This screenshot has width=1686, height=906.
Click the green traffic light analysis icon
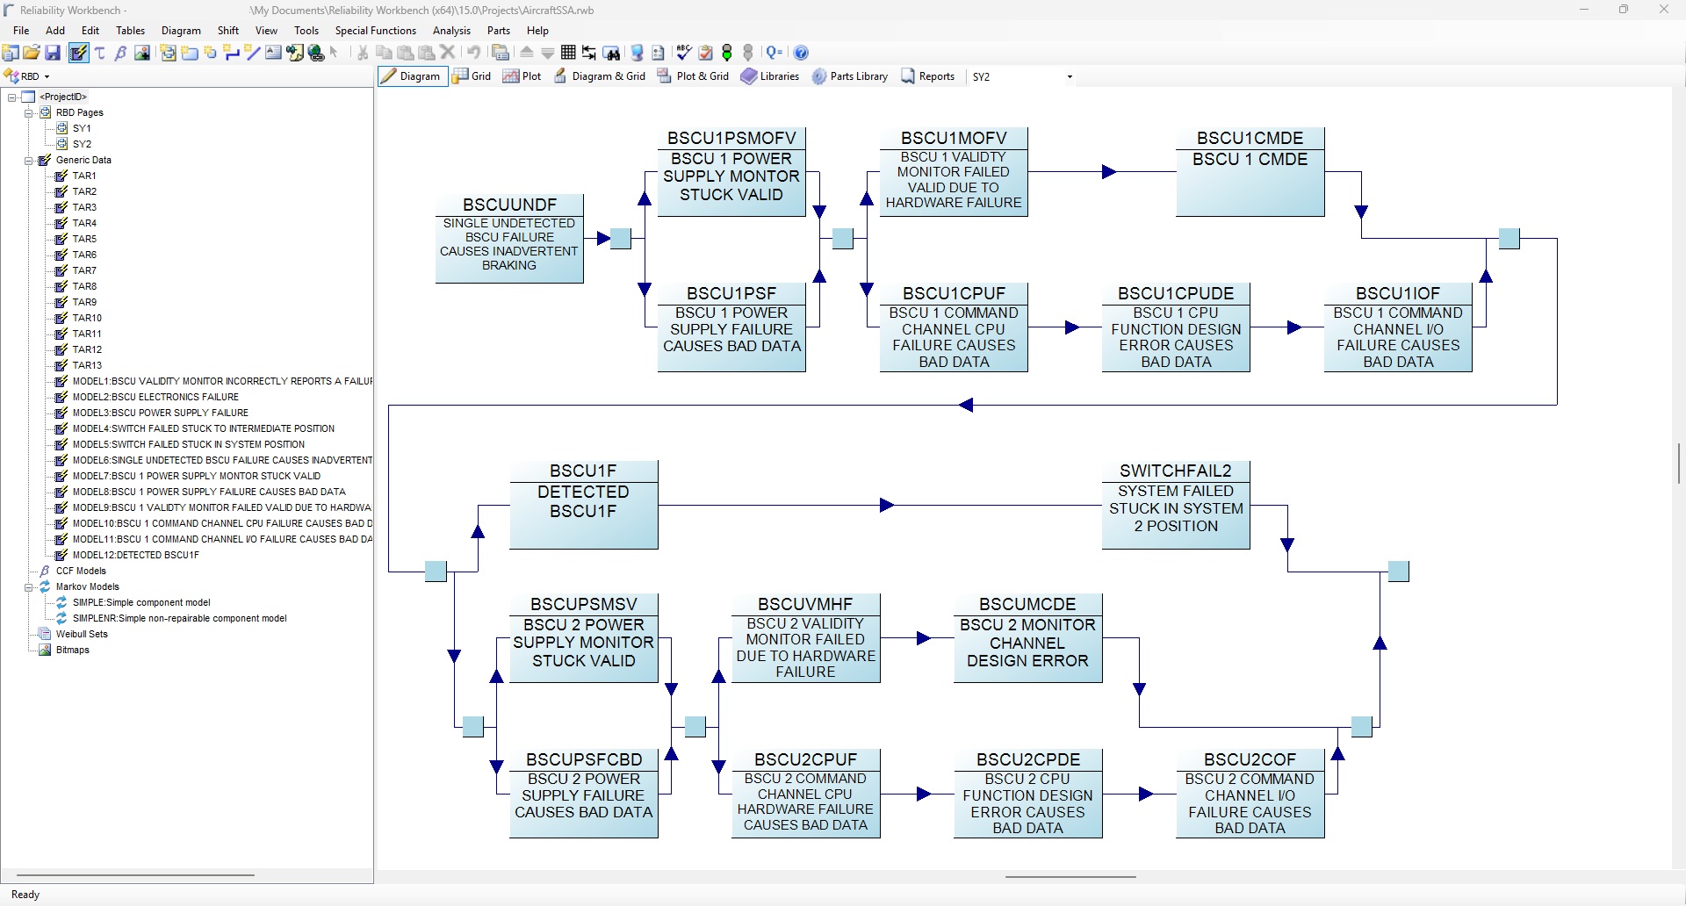(727, 53)
